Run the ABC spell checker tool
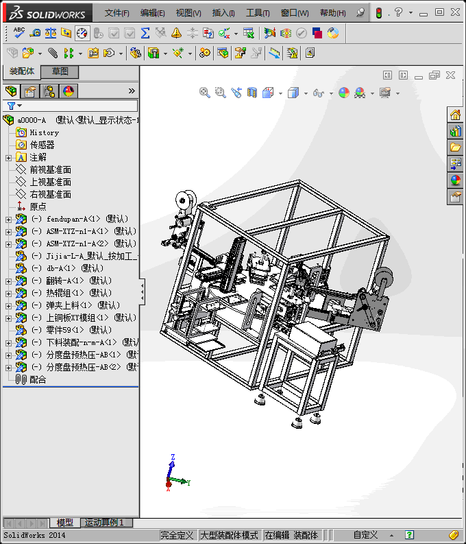Image resolution: width=466 pixels, height=544 pixels. tap(19, 33)
